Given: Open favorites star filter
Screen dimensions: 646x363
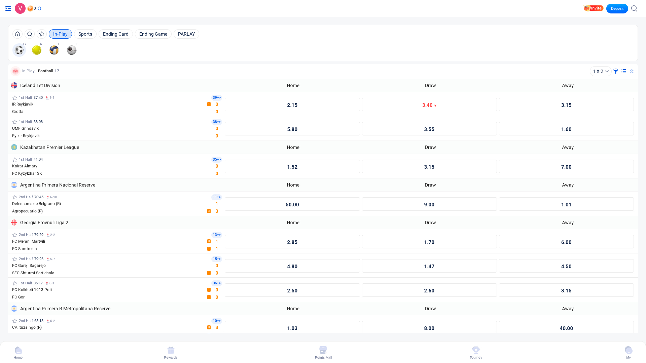Looking at the screenshot, I should [42, 34].
